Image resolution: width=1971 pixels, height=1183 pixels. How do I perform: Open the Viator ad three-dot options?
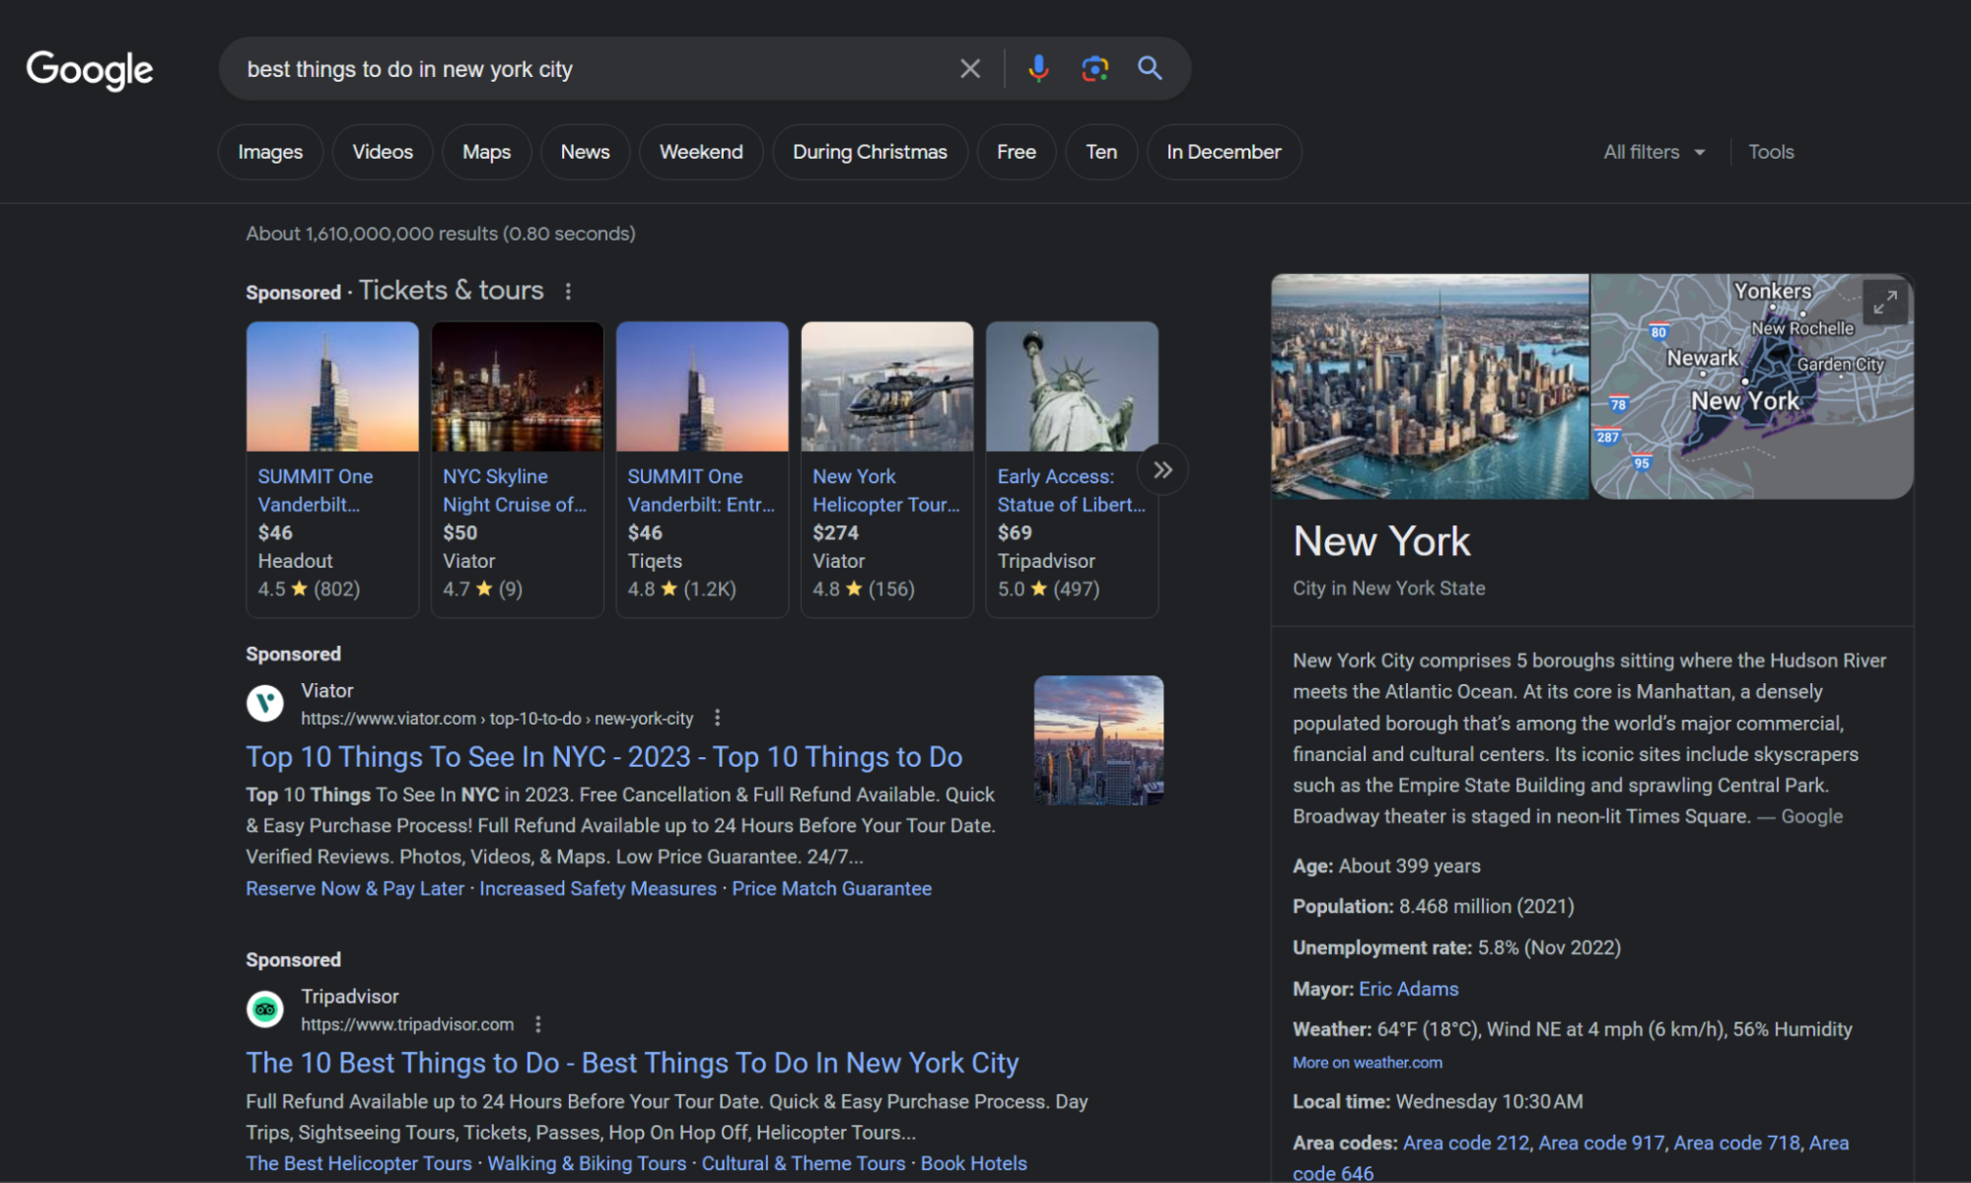click(x=717, y=718)
